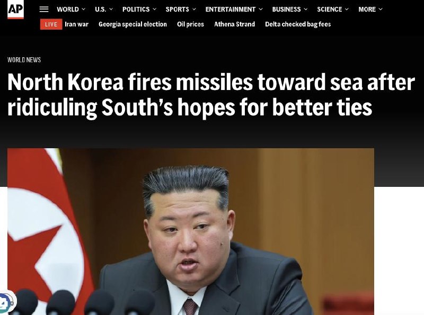
Task: Click the floating widget icon at bottom-left
Action: coord(6,302)
